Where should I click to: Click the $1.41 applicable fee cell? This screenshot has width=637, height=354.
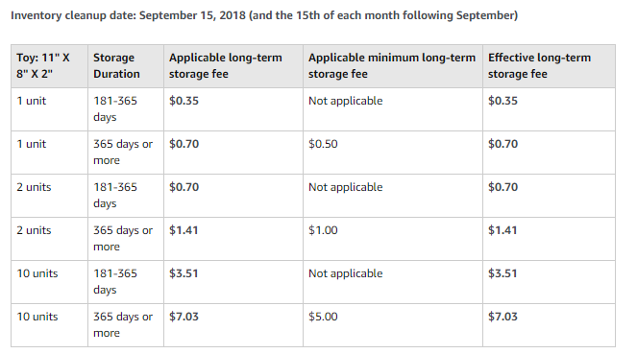point(233,239)
